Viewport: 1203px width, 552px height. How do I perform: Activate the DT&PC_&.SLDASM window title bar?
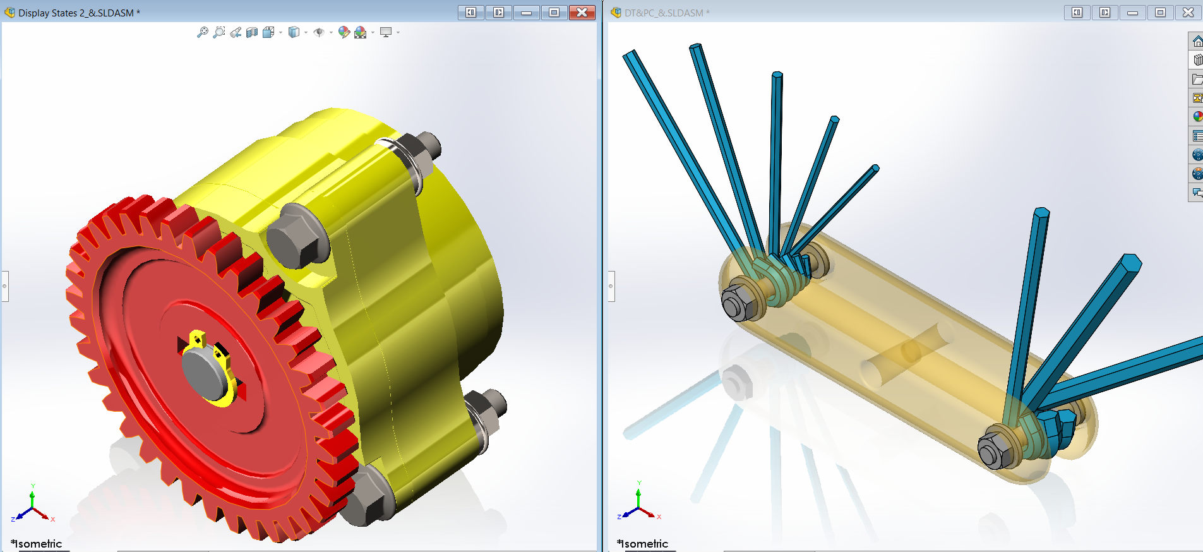pyautogui.click(x=821, y=13)
